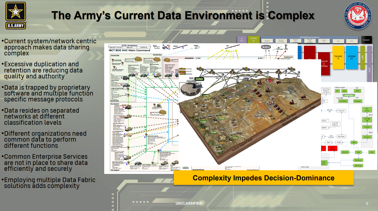Select the RCV Control box
Image resolution: width=378 pixels, height=211 pixels.
367,109
